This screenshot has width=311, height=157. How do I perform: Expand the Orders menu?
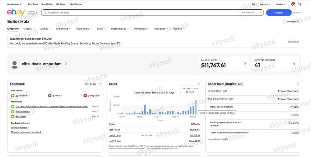coord(29,29)
